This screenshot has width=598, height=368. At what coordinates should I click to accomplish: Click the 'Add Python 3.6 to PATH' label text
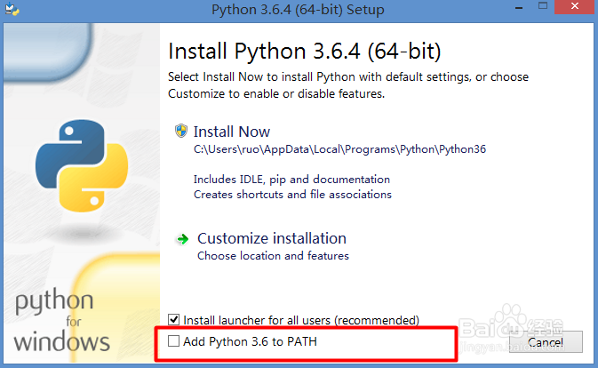tap(251, 341)
